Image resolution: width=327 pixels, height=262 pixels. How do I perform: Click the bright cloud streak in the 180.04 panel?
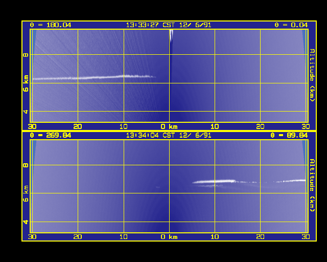click(x=94, y=77)
